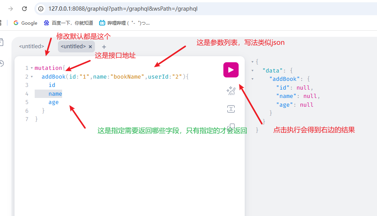377x216 pixels.
Task: Click line number 6 in the editor gutter
Action: point(27,111)
